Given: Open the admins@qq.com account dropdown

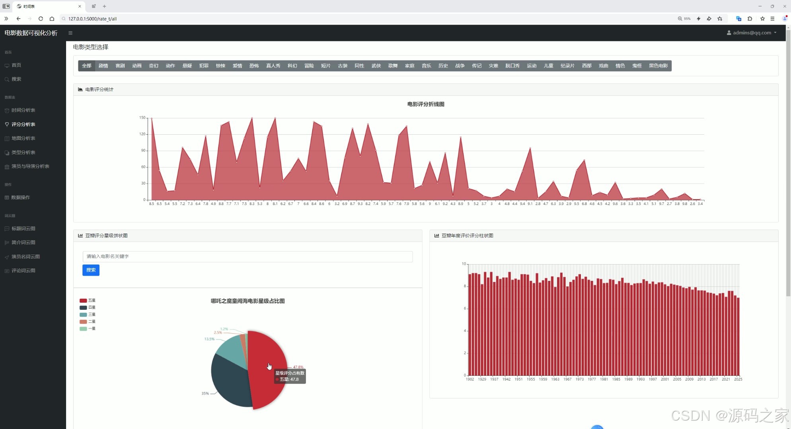Looking at the screenshot, I should pos(752,33).
